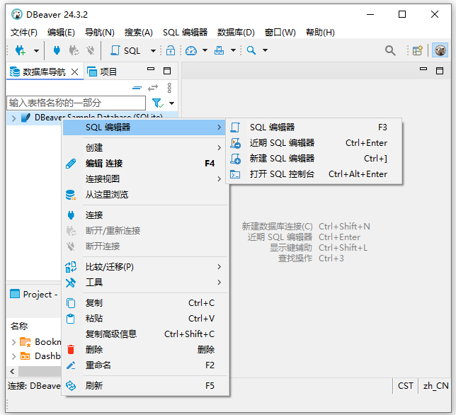
Task: Select 新建 SQL 编辑器 submenu item
Action: 314,159
